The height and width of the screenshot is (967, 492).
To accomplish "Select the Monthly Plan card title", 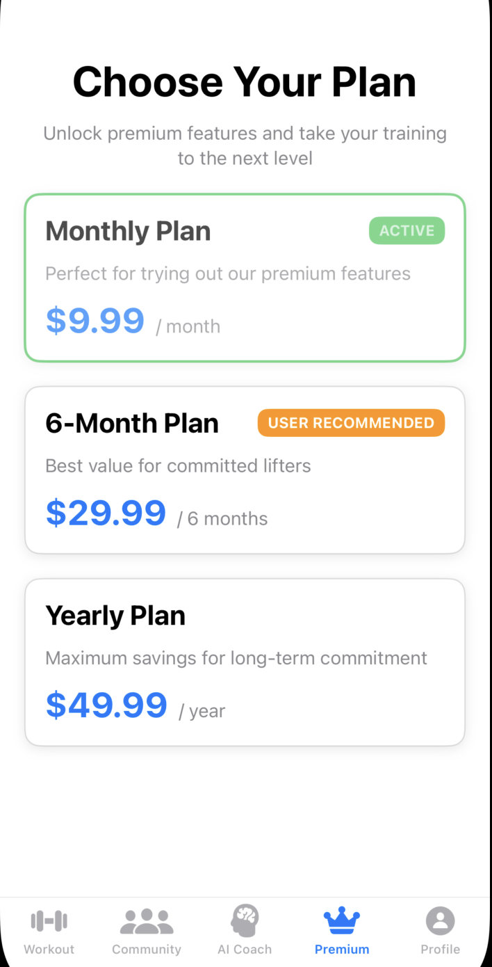I will click(x=128, y=232).
